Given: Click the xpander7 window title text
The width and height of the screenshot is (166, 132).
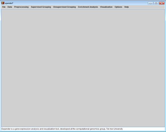Looking at the screenshot, I should [x=9, y=3].
